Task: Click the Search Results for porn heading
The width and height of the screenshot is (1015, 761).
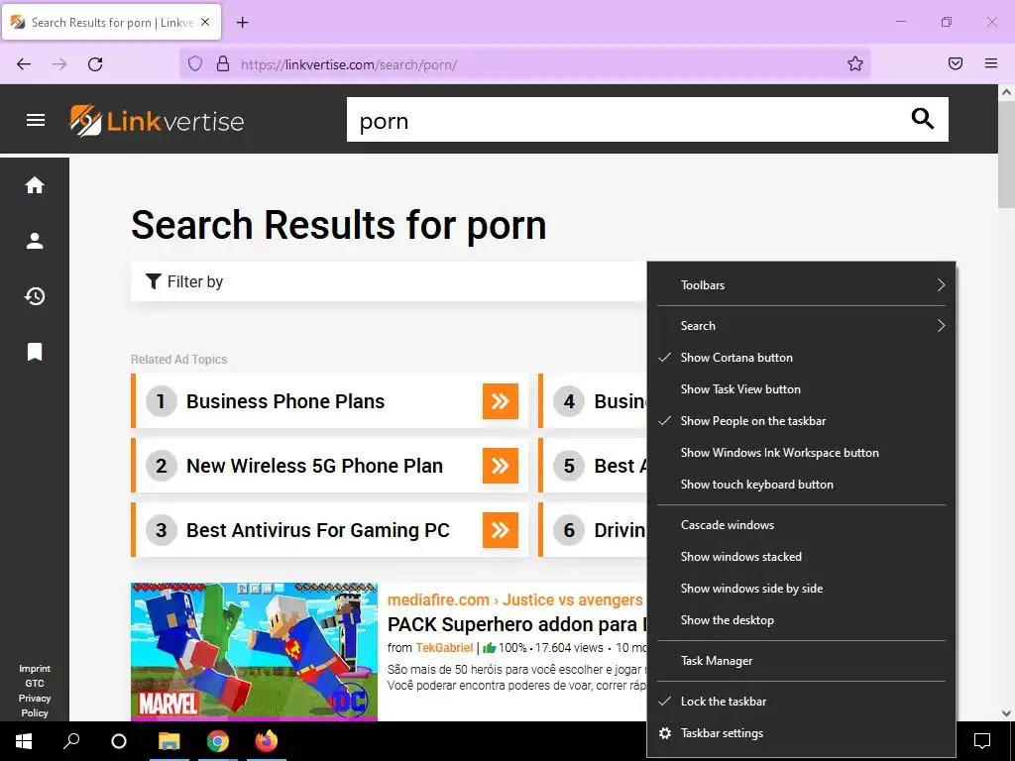Action: pos(339,225)
